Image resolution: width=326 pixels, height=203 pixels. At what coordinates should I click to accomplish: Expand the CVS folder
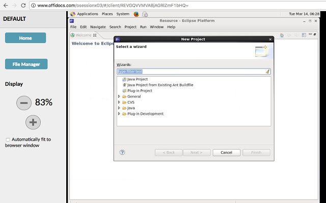(119, 102)
